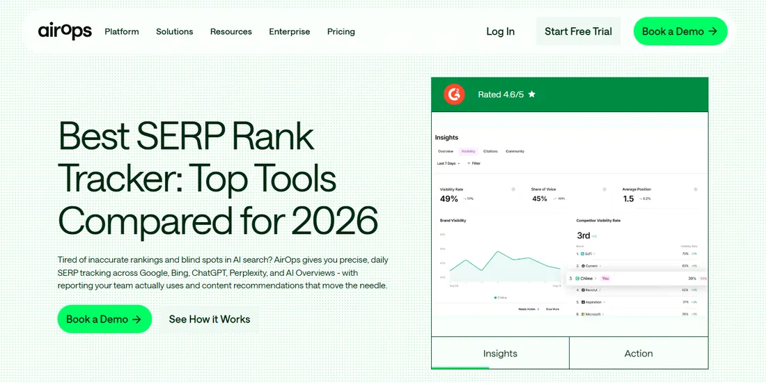Open the Solutions menu
The height and width of the screenshot is (383, 766).
pos(174,31)
